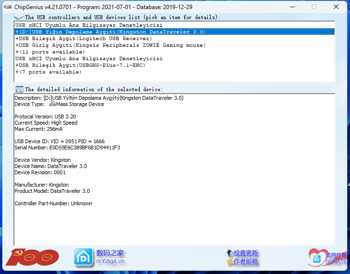The image size is (350, 274).
Task: Click the ChipGenius title bar app icon
Action: coord(8,7)
